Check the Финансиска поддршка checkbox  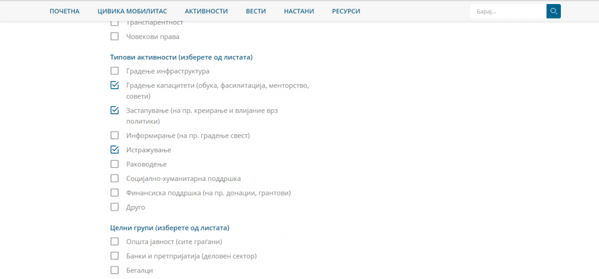click(115, 193)
